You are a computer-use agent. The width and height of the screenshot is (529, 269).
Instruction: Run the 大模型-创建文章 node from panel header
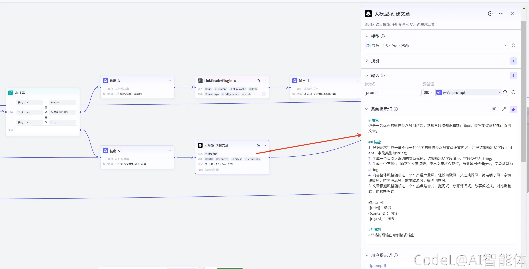click(490, 14)
